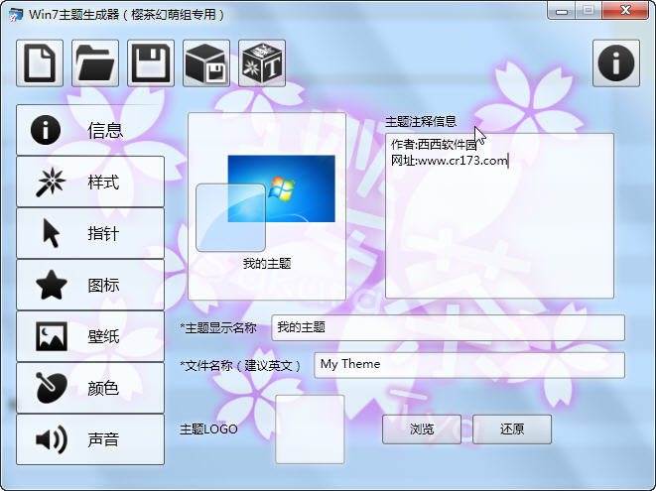The width and height of the screenshot is (656, 491).
Task: Minimize the Win7主题生成器 window
Action: click(562, 10)
